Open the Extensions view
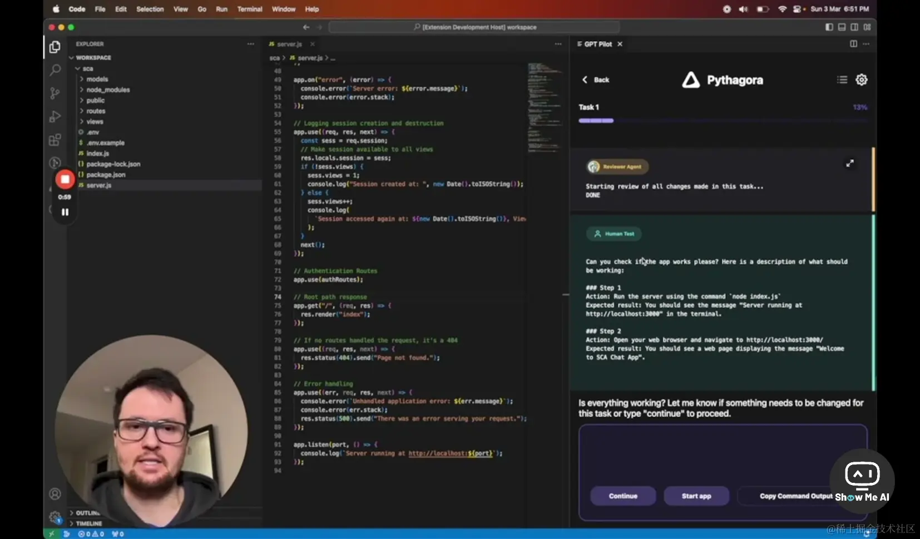Image resolution: width=920 pixels, height=539 pixels. 55,140
